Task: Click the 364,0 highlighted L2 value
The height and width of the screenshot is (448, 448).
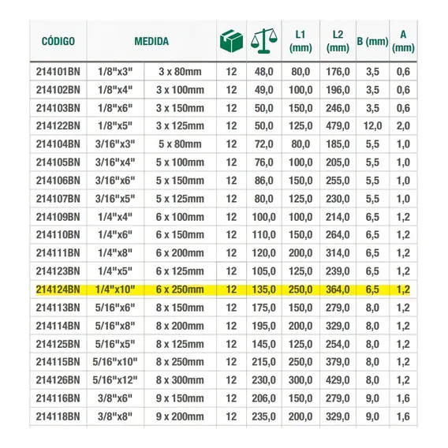Action: click(x=338, y=289)
